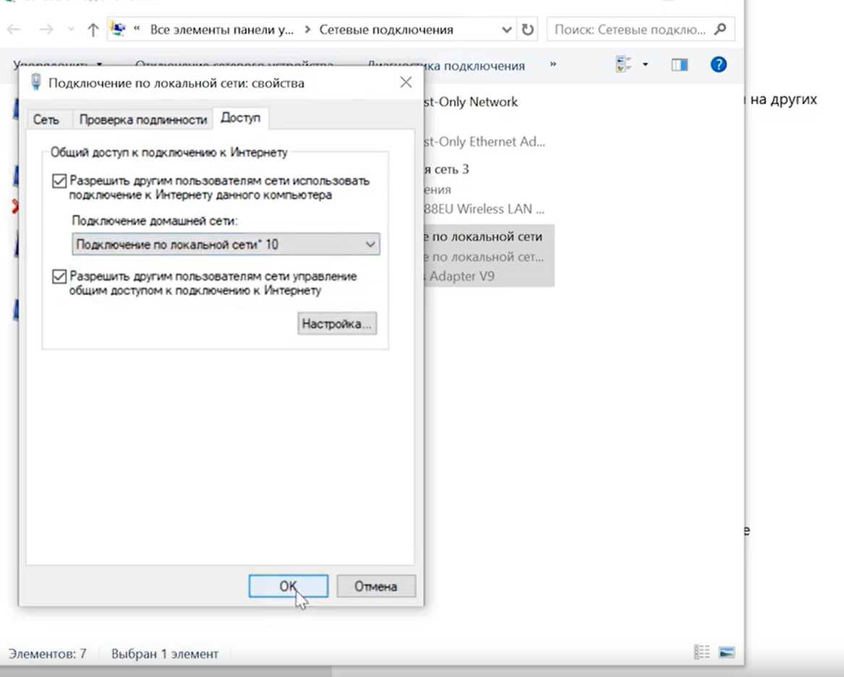Show more toolbar commands chevron
Screen dimensions: 844x677
coord(553,64)
